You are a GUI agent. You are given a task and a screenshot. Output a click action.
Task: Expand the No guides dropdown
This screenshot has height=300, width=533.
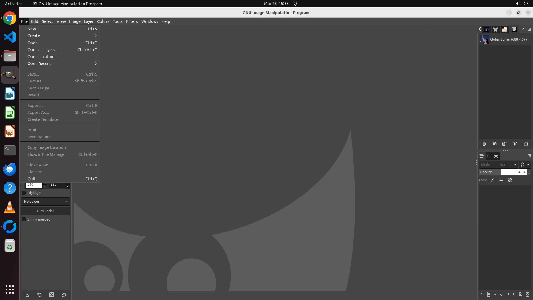tap(46, 201)
